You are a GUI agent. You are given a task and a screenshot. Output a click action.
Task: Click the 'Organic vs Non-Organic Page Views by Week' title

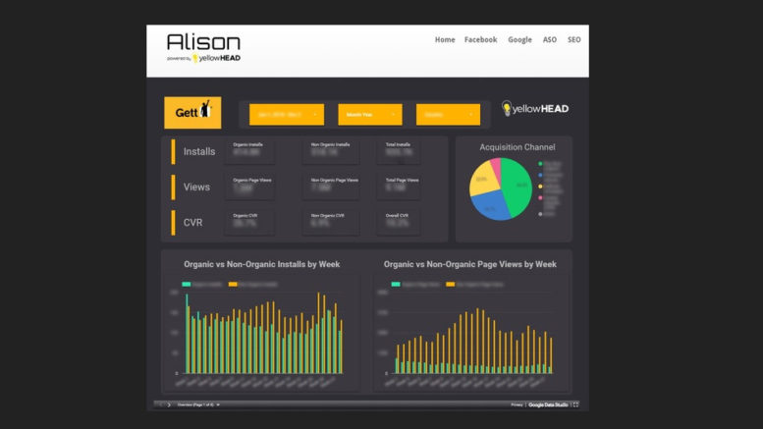point(470,264)
